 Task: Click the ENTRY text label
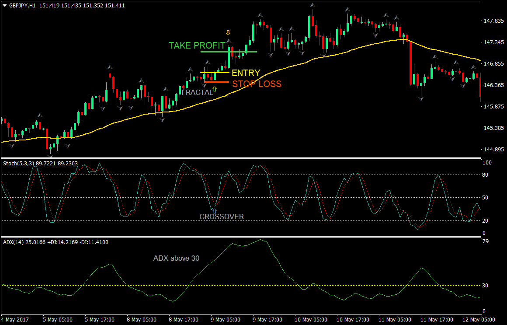(x=246, y=73)
